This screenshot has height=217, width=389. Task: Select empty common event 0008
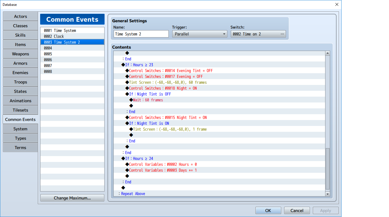(72, 71)
